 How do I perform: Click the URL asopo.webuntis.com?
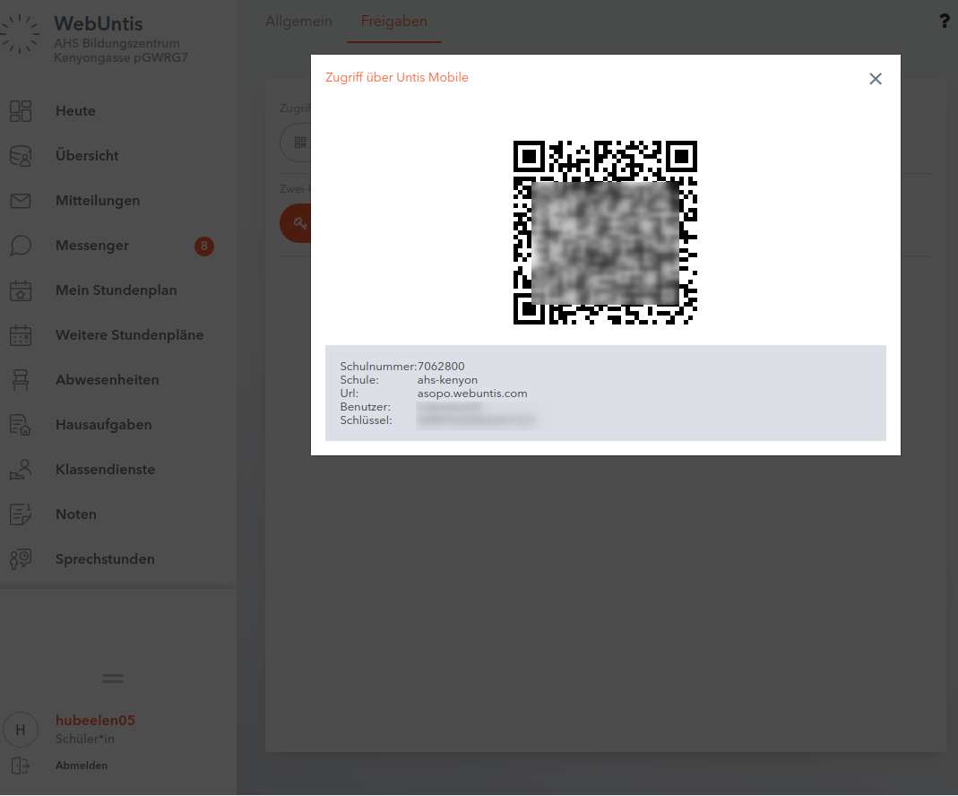pos(472,394)
